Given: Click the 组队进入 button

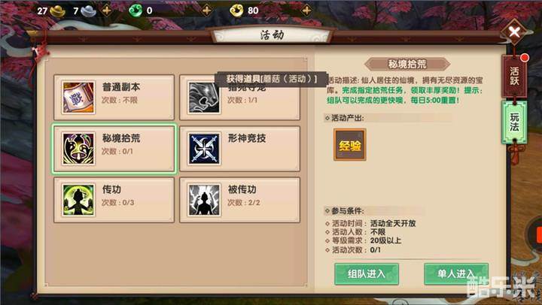Looking at the screenshot, I should tap(367, 274).
